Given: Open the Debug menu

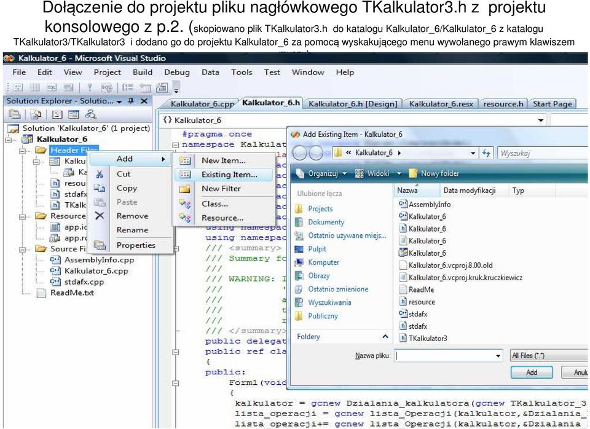Looking at the screenshot, I should pyautogui.click(x=177, y=73).
